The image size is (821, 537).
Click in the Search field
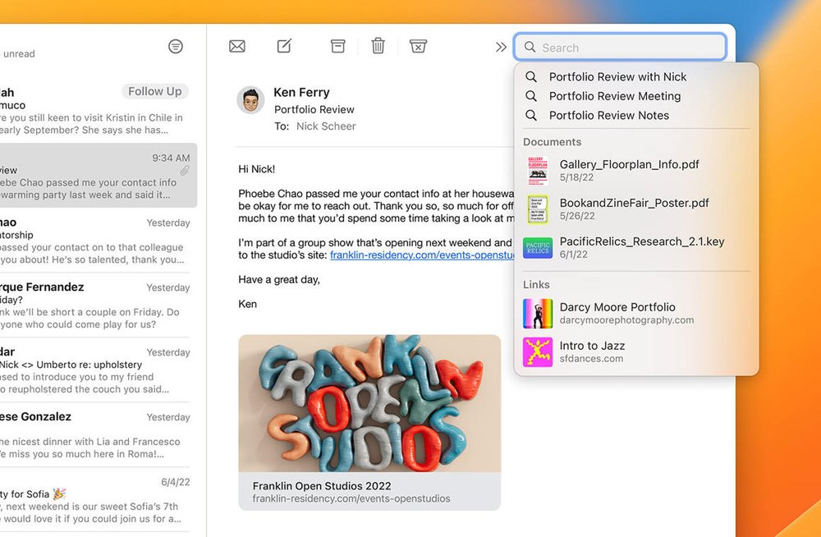click(x=620, y=47)
